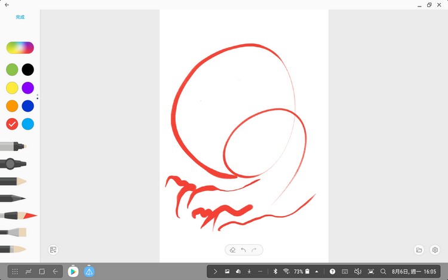Select the dark graphite pencil tool

click(13, 198)
